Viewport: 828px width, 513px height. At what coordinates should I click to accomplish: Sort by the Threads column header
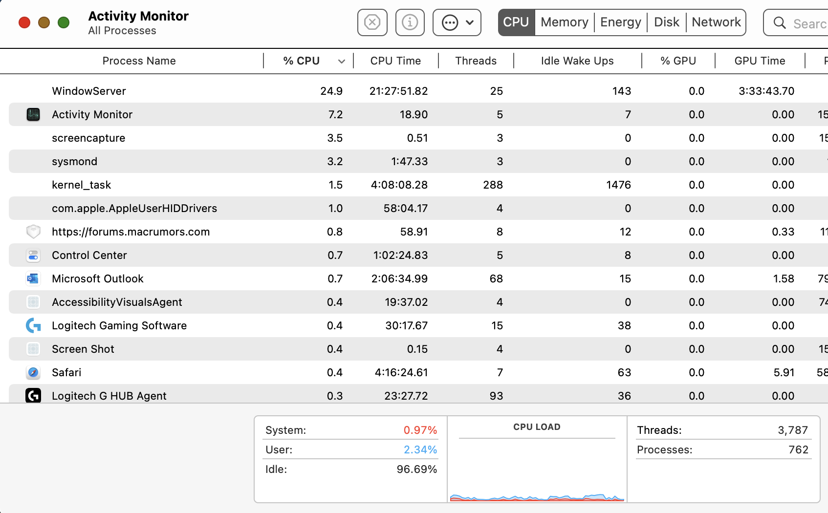(476, 61)
